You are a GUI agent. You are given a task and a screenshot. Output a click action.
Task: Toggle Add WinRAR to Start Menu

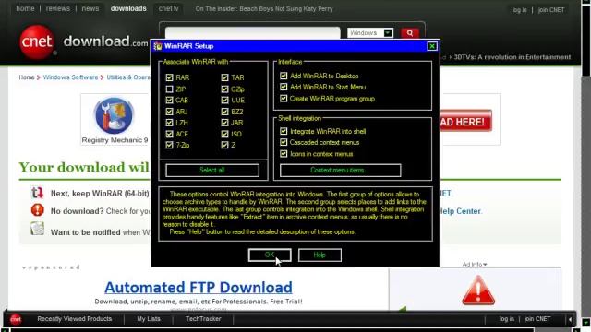click(283, 87)
